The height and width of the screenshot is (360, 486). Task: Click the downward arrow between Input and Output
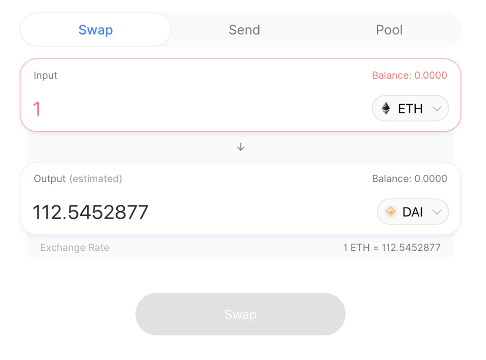[x=241, y=147]
